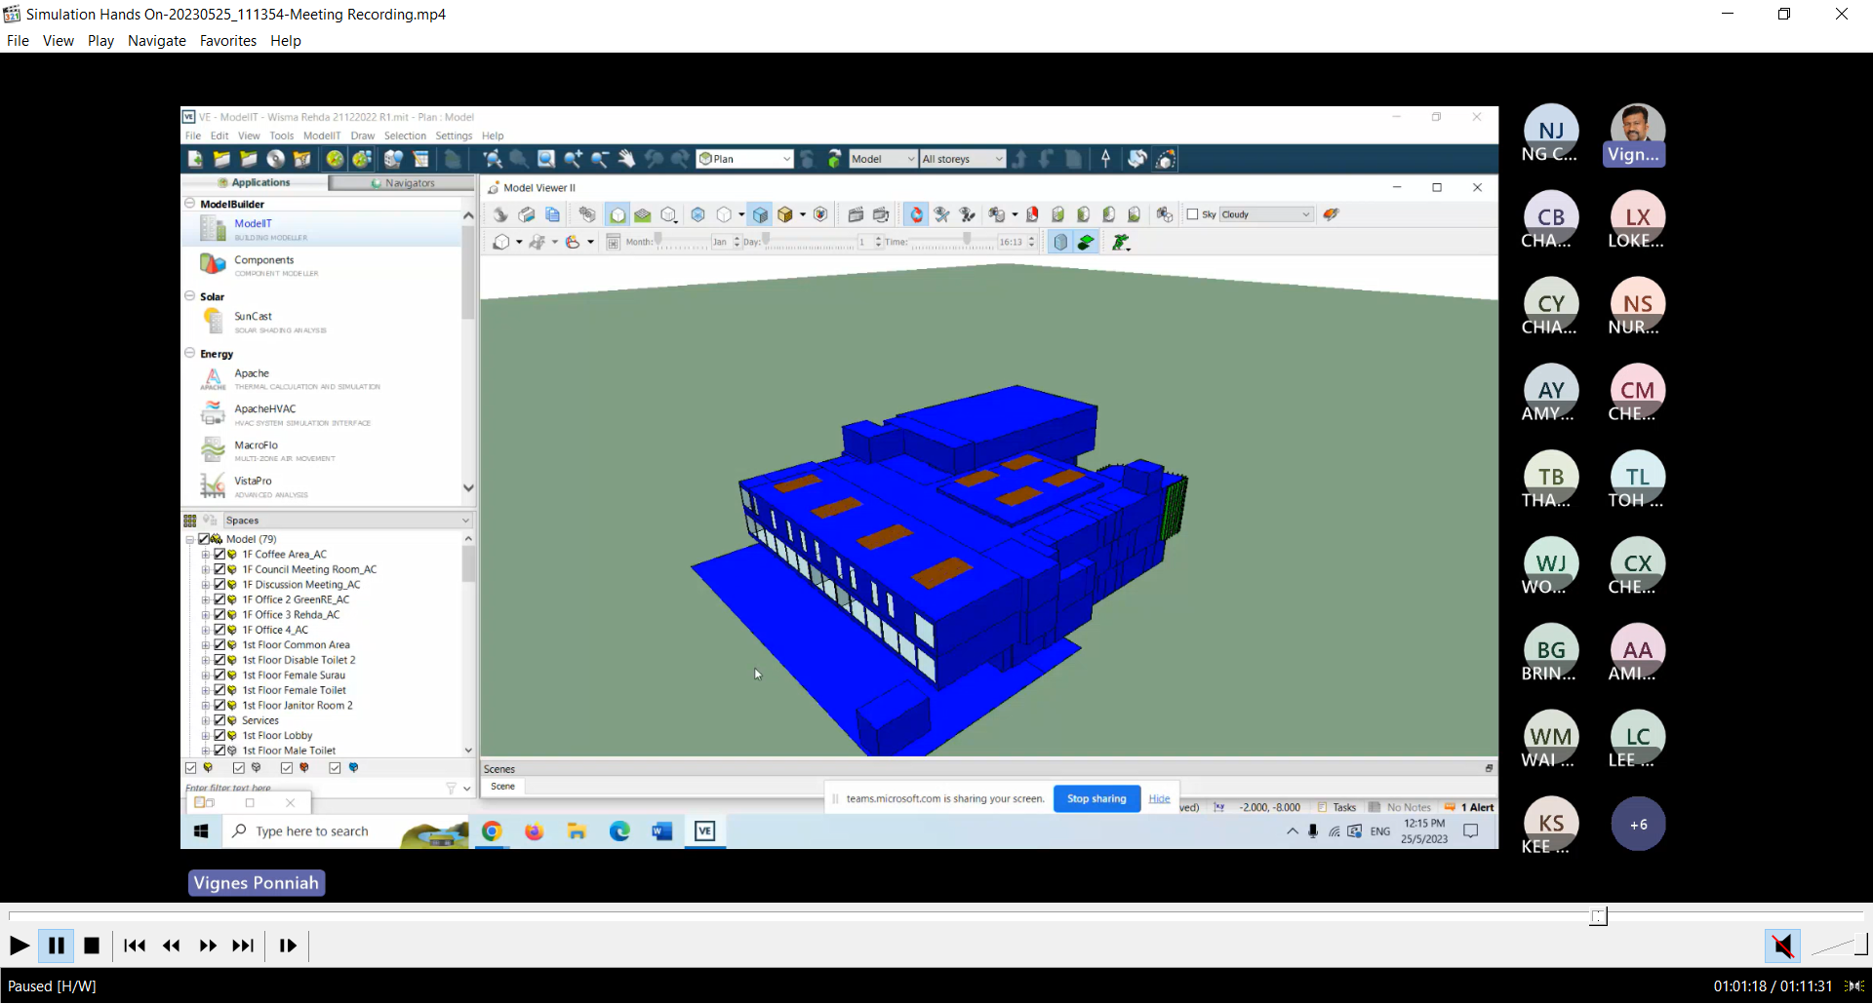Click the frame step icon
The height and width of the screenshot is (1004, 1873).
coord(288,946)
